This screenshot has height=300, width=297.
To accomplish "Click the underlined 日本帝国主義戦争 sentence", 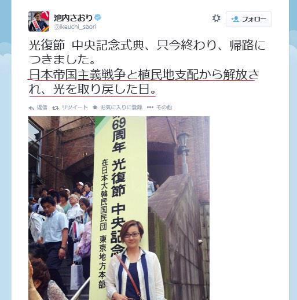I will pyautogui.click(x=144, y=82).
